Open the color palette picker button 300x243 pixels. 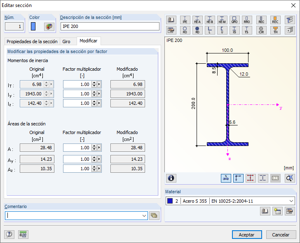(49, 26)
